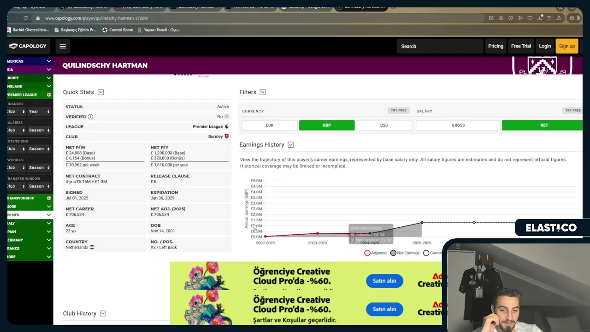Expand the Club History section
Viewport: 590px width, 332px height.
point(103,314)
